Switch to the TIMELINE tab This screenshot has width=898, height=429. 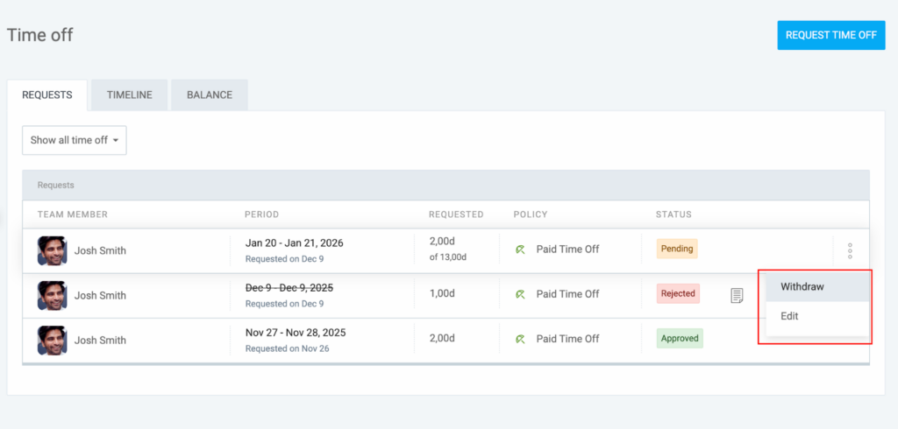coord(130,95)
